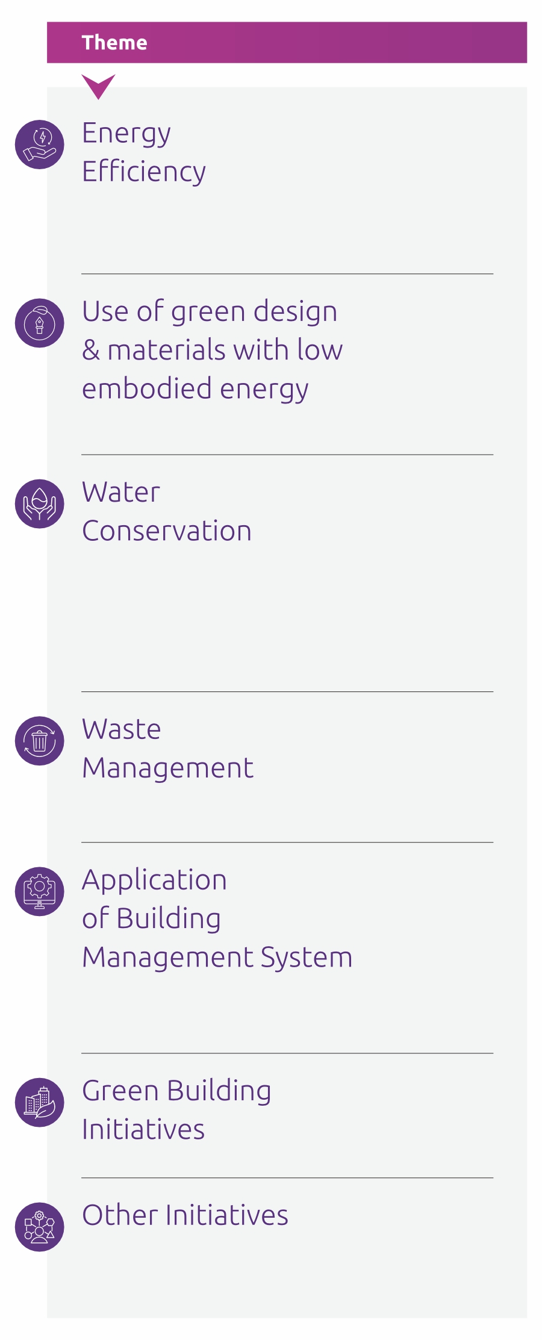Open Use of green design & materials text

[x=212, y=350]
